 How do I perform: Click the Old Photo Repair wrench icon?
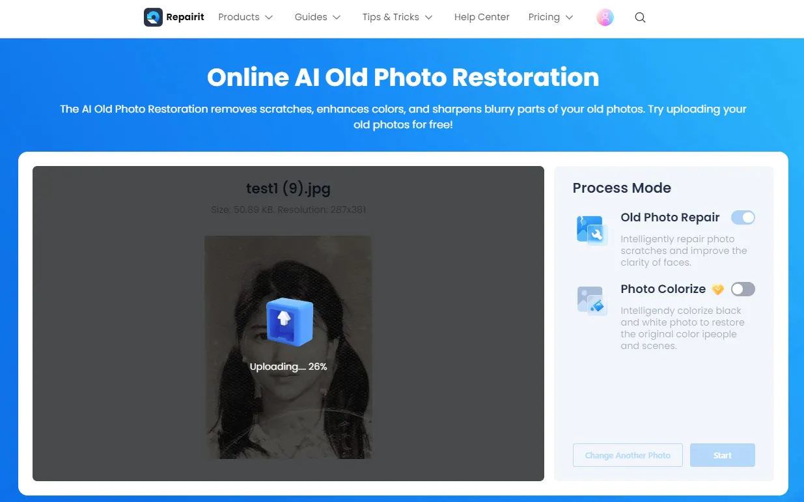point(592,230)
